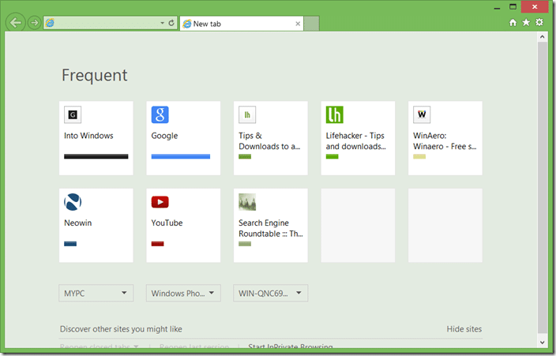Viewport: 556px width, 356px height.
Task: Open Search Engine Roundtable tile title
Action: pos(271,228)
